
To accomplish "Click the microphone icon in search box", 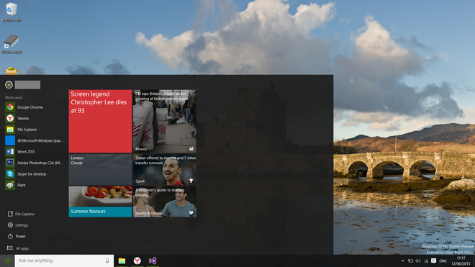I will pos(107,261).
